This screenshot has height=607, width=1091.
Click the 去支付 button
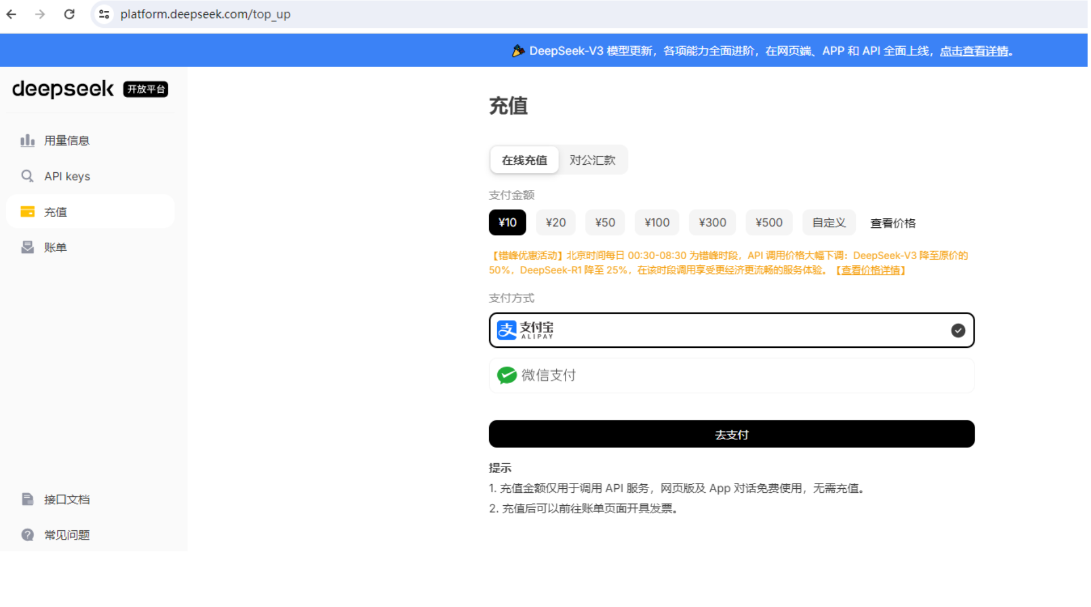pos(731,434)
